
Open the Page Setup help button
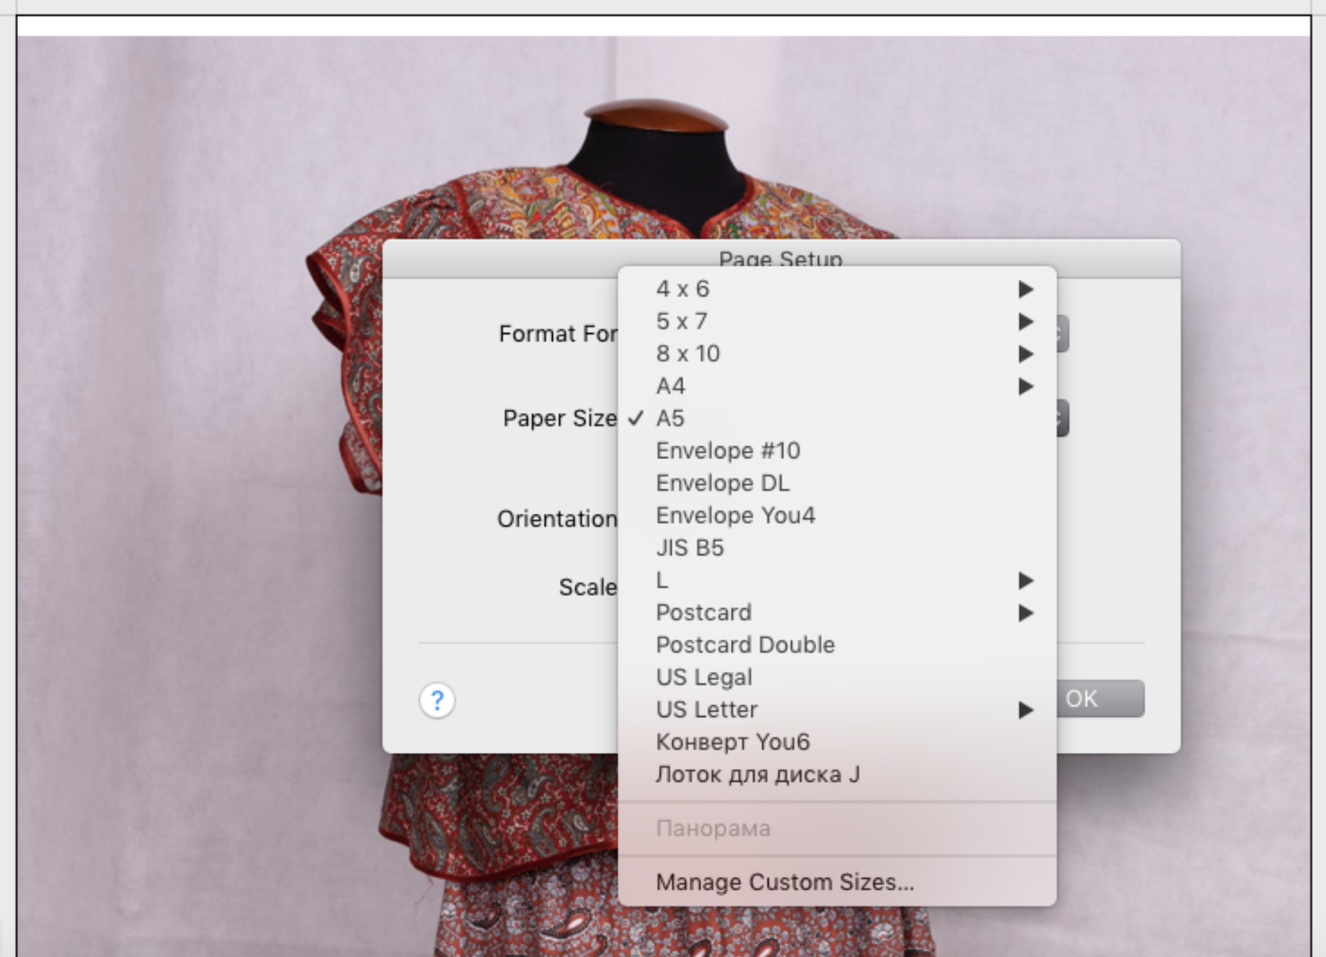pos(437,700)
